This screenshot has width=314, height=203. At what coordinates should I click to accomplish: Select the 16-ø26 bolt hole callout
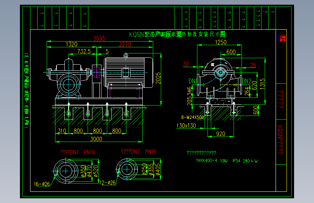pyautogui.click(x=42, y=184)
